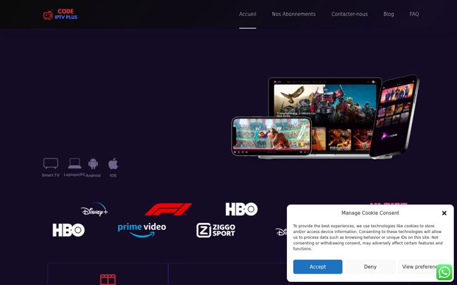Click the iOS Apple icon
The image size is (457, 285).
coord(113,164)
